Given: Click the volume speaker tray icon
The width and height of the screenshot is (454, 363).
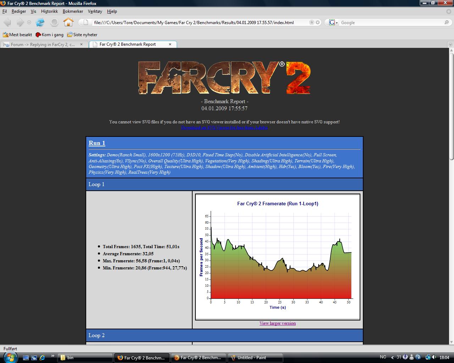Looking at the screenshot, I should 434,357.
